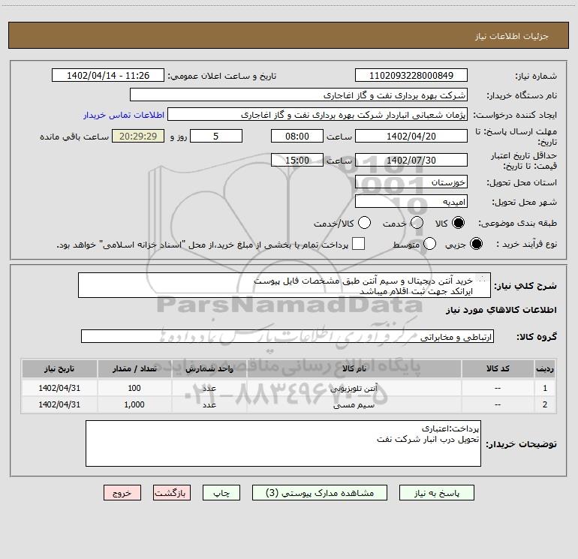Image resolution: width=578 pixels, height=559 pixels.
Task: Click the deadline time field 08:00
Action: click(x=297, y=136)
